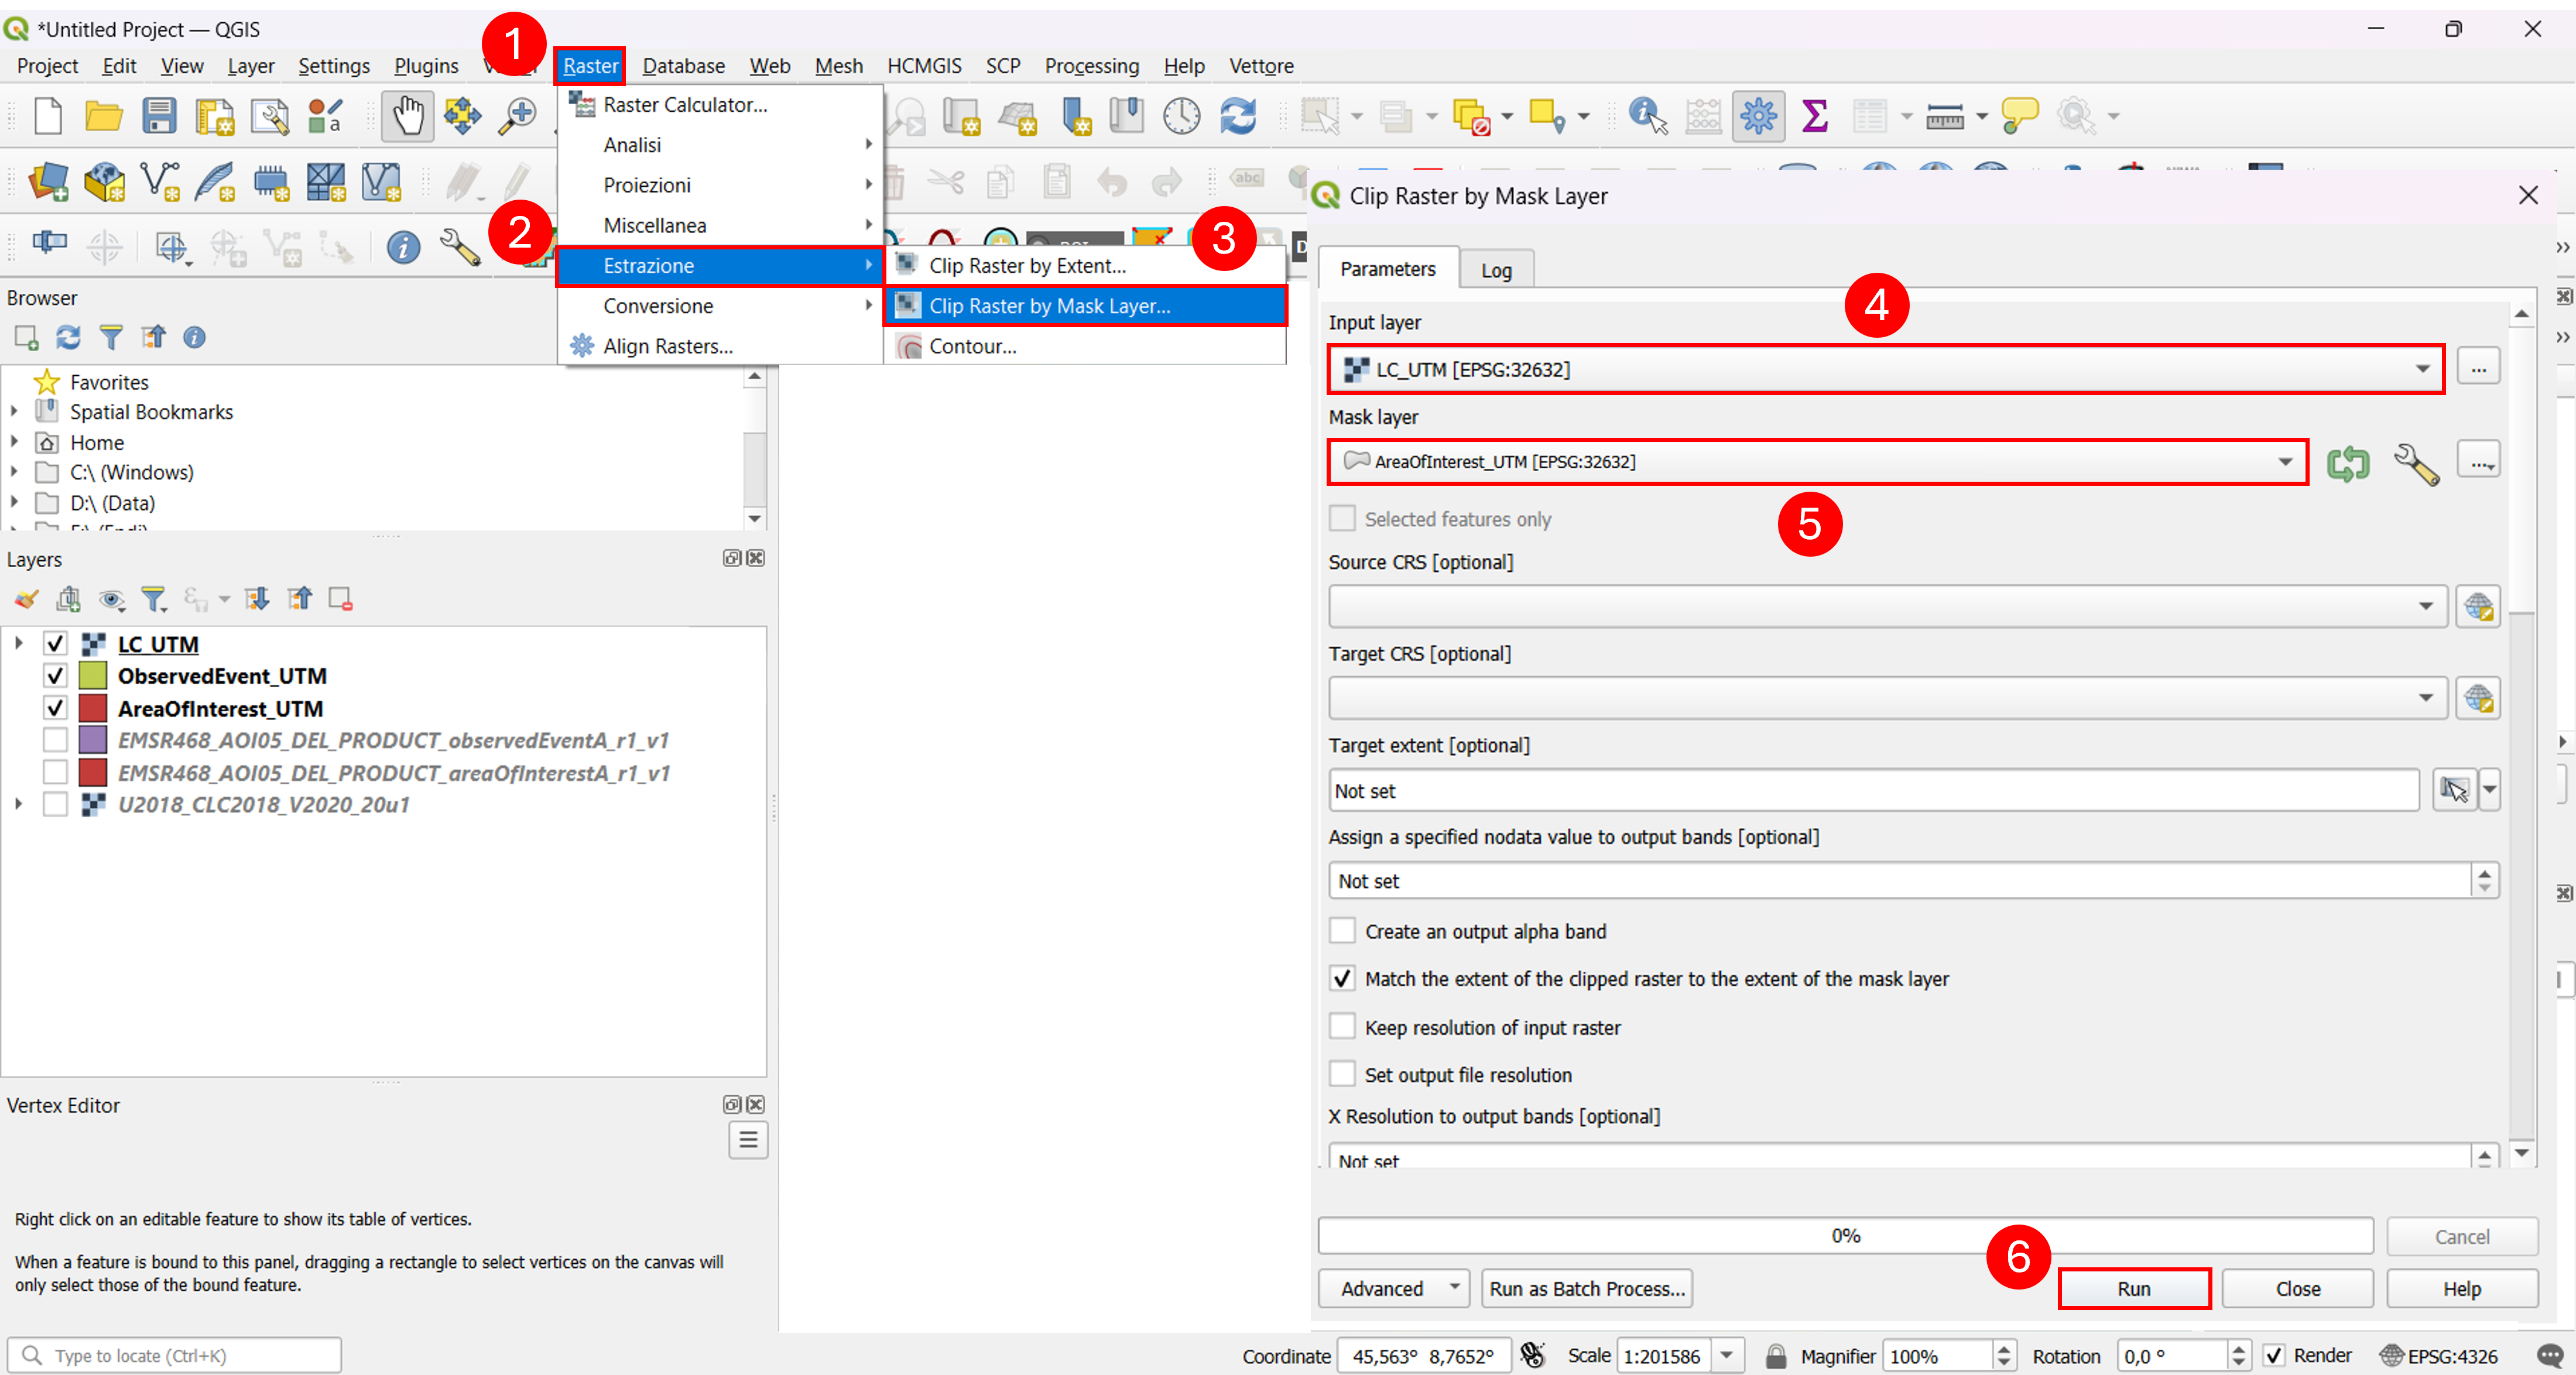
Task: Open Layer Styling panel brush icon
Action: [27, 599]
